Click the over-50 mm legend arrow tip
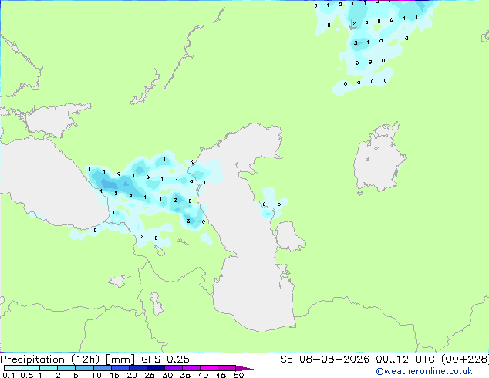Viewport: 489px width, 378px height. pos(244,368)
